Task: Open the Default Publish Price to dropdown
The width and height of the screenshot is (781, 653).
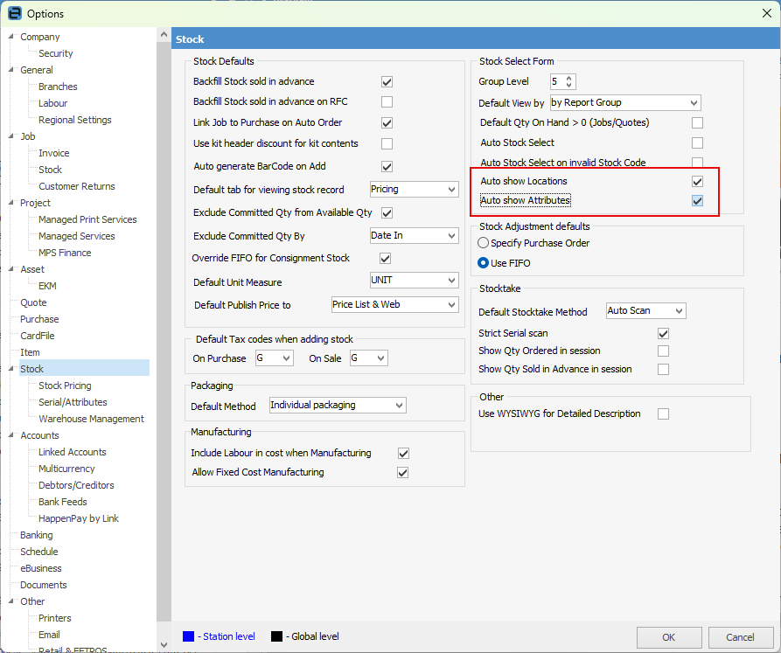Action: 452,304
